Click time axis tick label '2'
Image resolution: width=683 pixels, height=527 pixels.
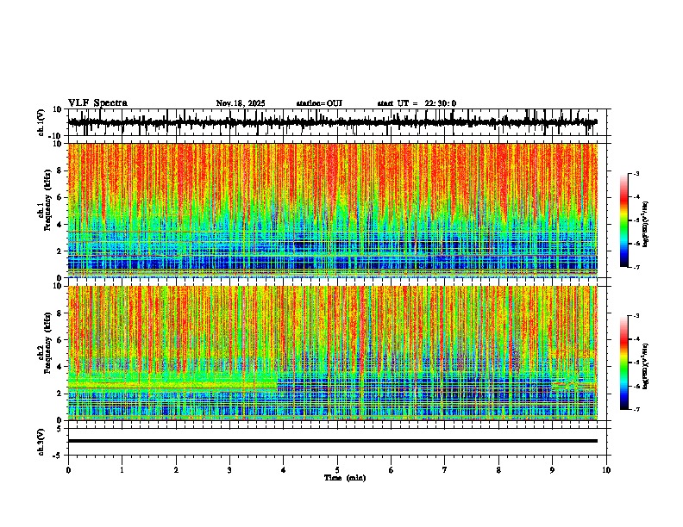pos(176,470)
